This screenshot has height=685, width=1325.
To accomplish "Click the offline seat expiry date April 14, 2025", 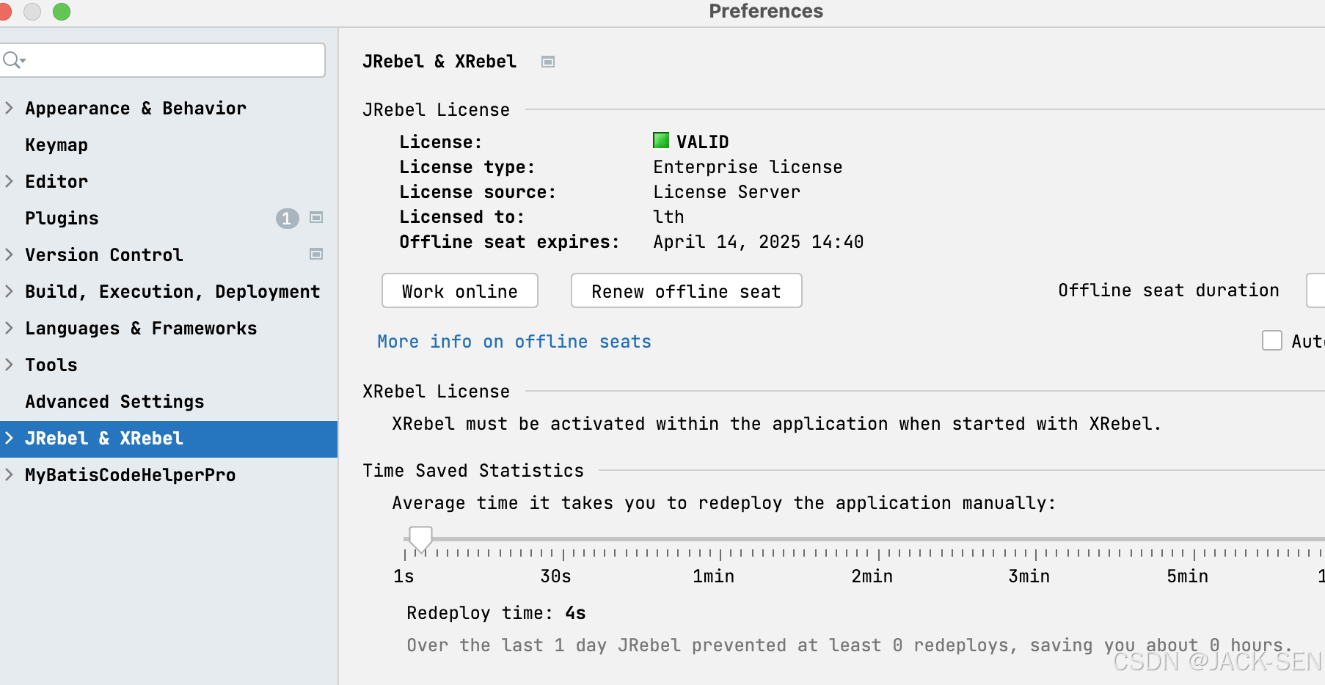I will pos(759,242).
